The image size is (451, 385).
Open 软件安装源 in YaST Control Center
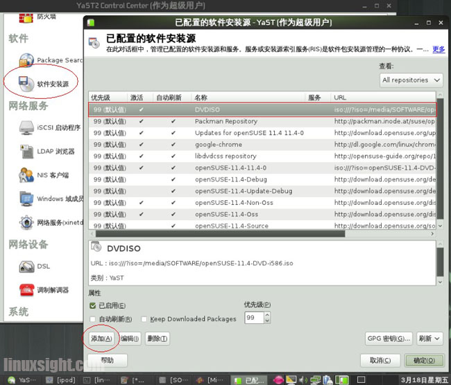(44, 84)
